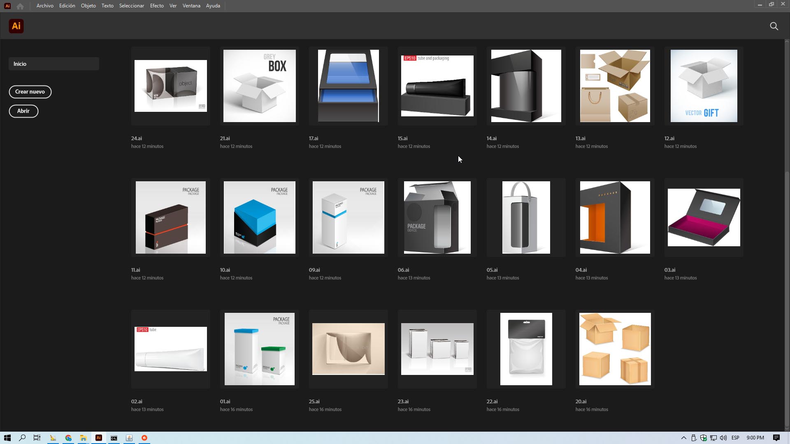The width and height of the screenshot is (790, 444).
Task: Open the Windows notification center icon
Action: click(776, 438)
